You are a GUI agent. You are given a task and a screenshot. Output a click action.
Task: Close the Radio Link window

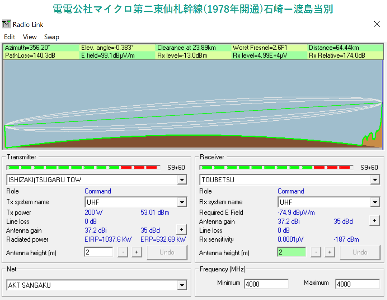[x=377, y=24]
